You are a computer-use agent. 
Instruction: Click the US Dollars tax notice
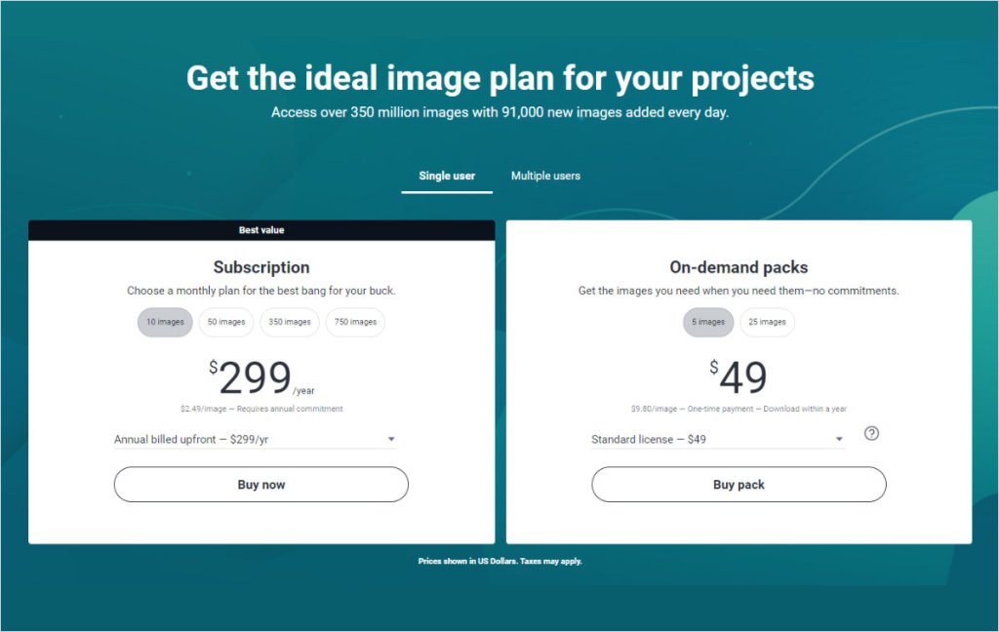pos(499,561)
